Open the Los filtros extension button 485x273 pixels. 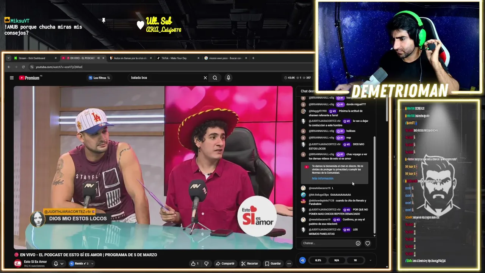[99, 78]
